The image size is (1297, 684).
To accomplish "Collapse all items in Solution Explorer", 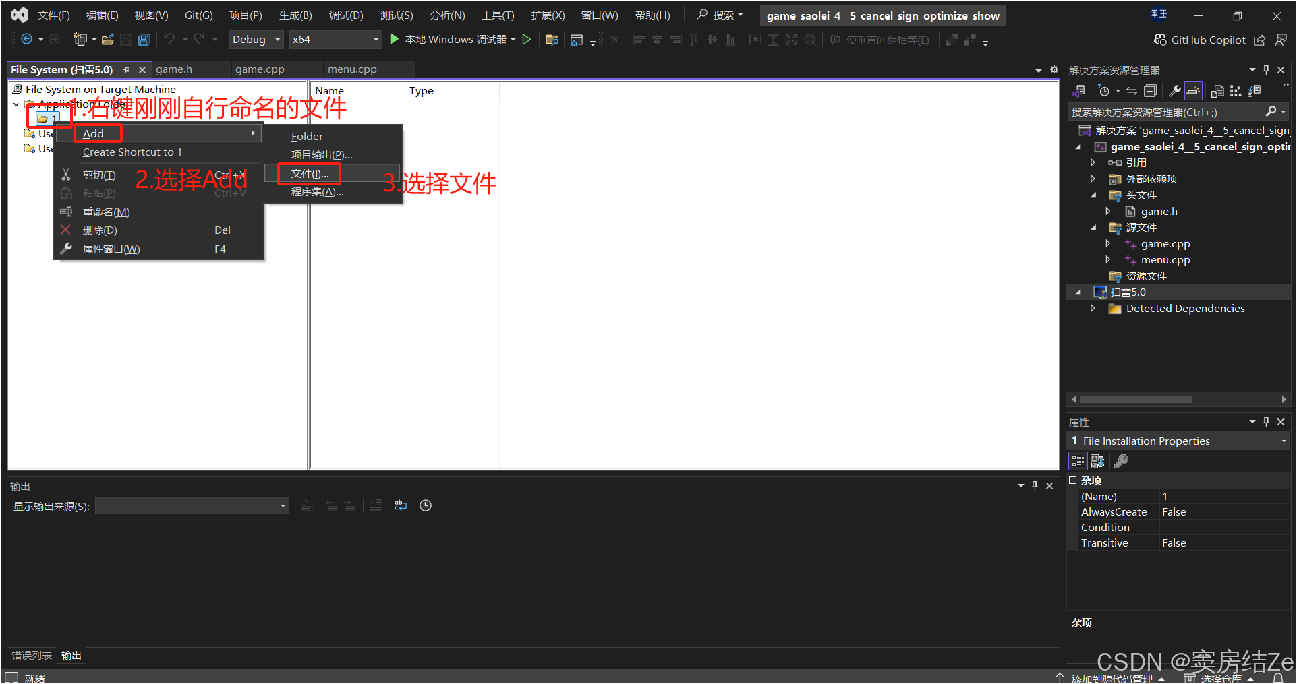I will [1151, 90].
